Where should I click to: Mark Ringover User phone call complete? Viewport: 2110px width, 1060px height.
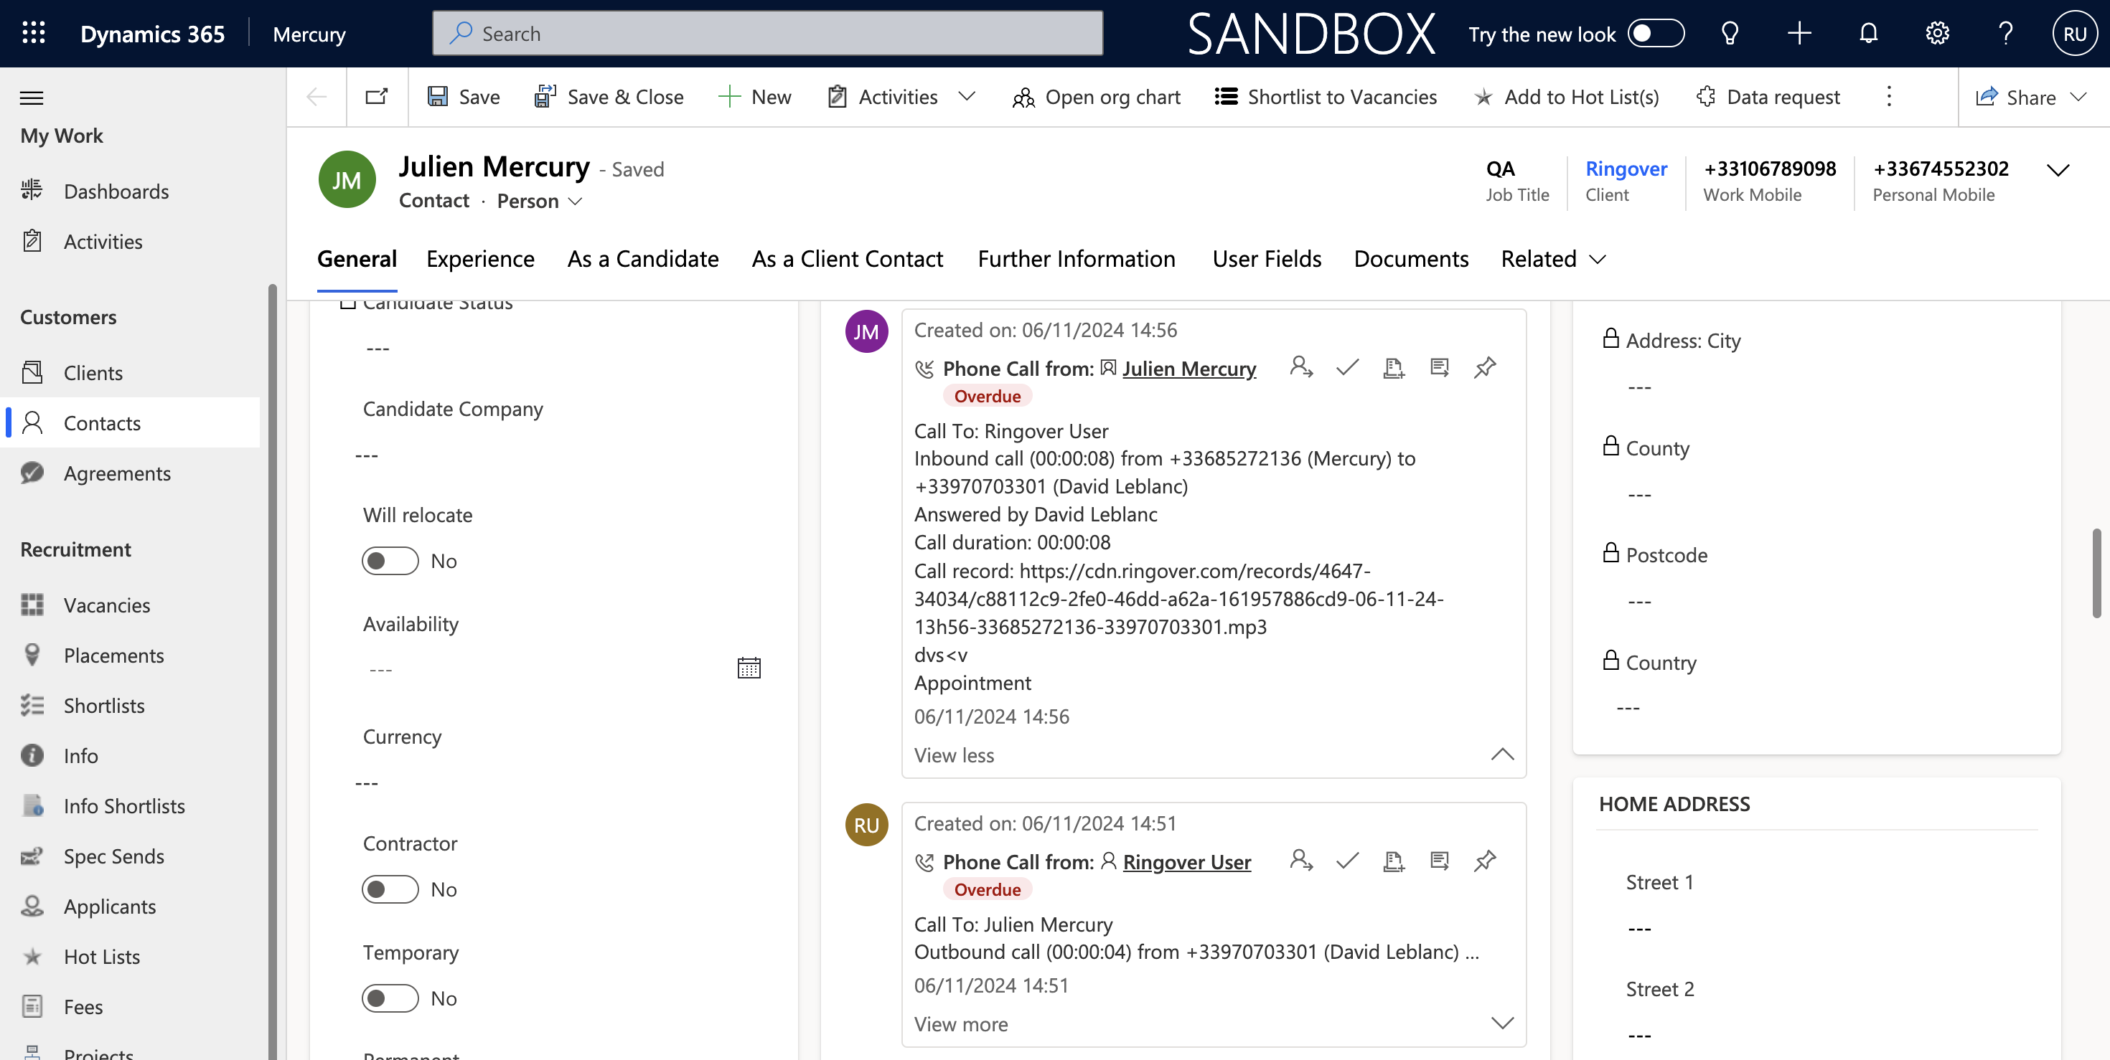(x=1347, y=861)
